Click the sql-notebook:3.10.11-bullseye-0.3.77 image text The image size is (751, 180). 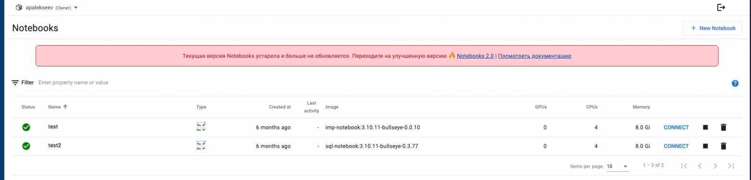tap(372, 146)
